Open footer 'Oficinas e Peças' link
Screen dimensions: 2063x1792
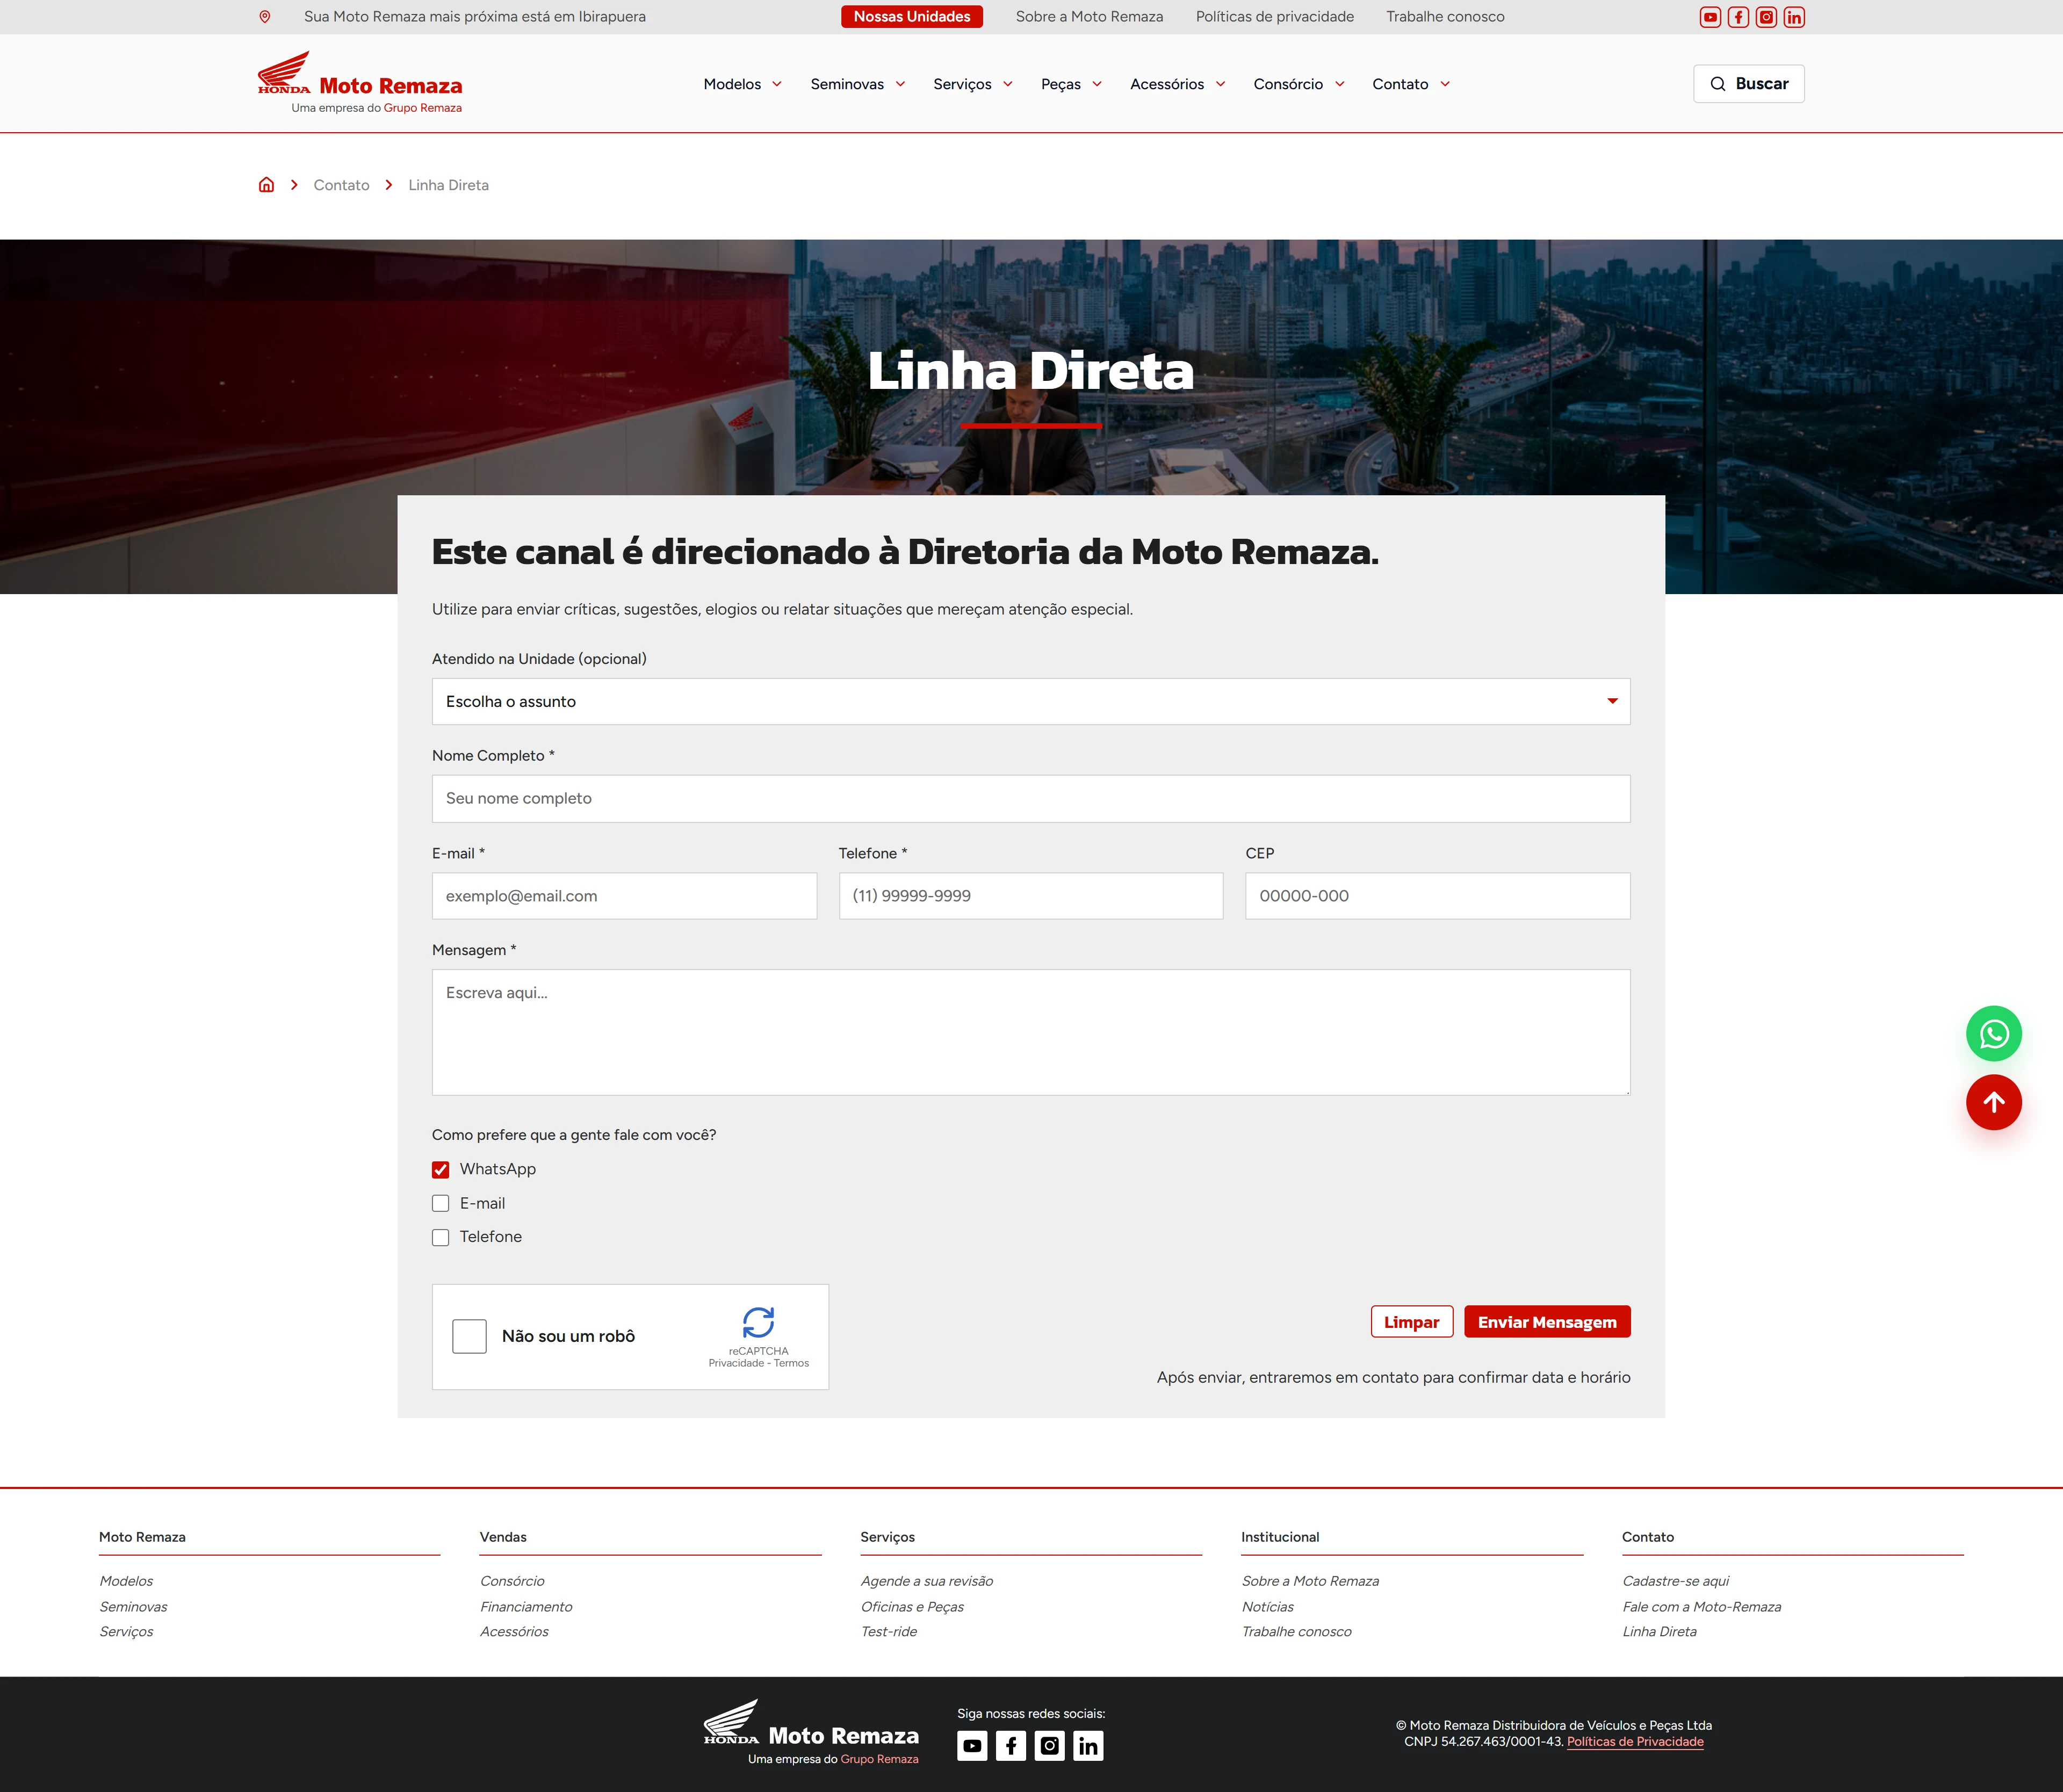(912, 1607)
